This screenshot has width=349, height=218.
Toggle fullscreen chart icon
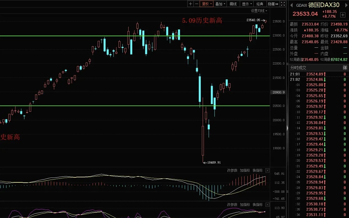pos(283,4)
